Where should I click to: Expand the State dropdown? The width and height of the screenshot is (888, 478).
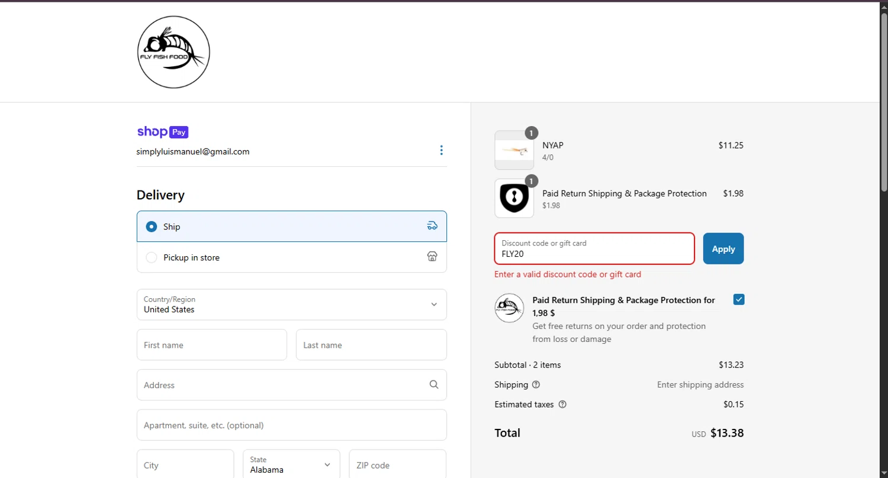click(291, 465)
